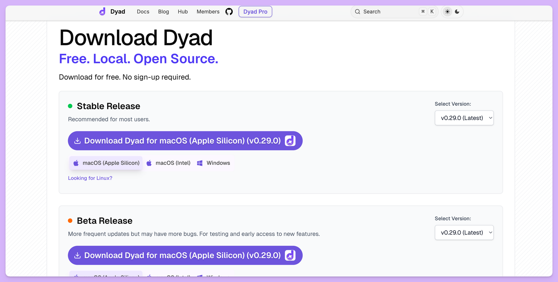
Task: Switch to dark theme with moon icon
Action: [x=457, y=12]
